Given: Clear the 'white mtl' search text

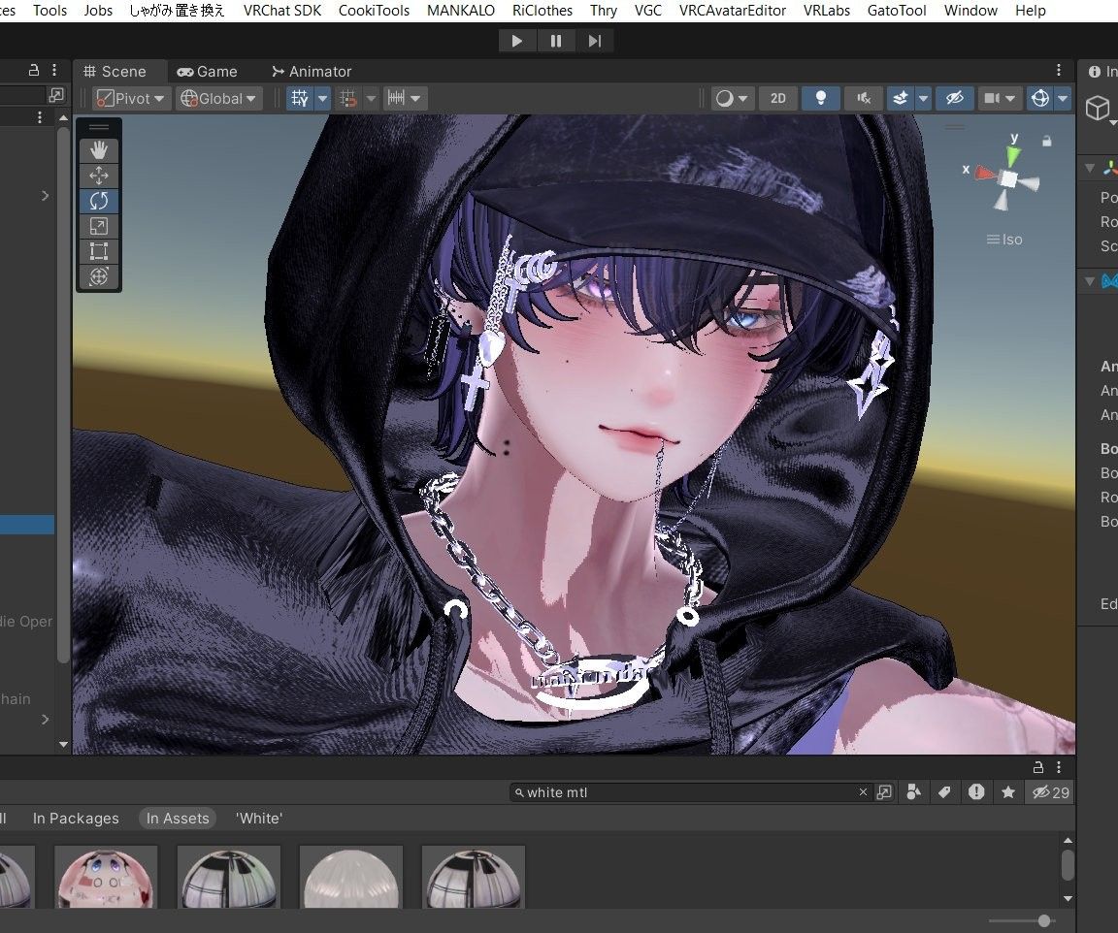Looking at the screenshot, I should (863, 792).
